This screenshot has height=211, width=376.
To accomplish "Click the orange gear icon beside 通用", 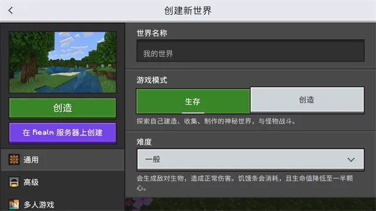I will pos(14,159).
